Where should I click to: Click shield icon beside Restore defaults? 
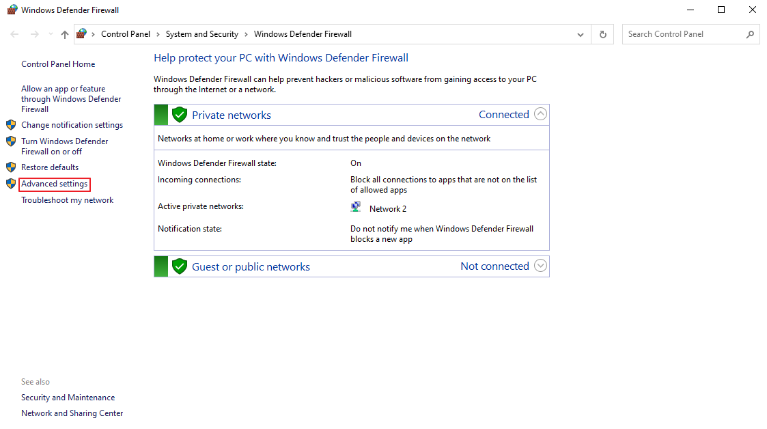(x=11, y=167)
